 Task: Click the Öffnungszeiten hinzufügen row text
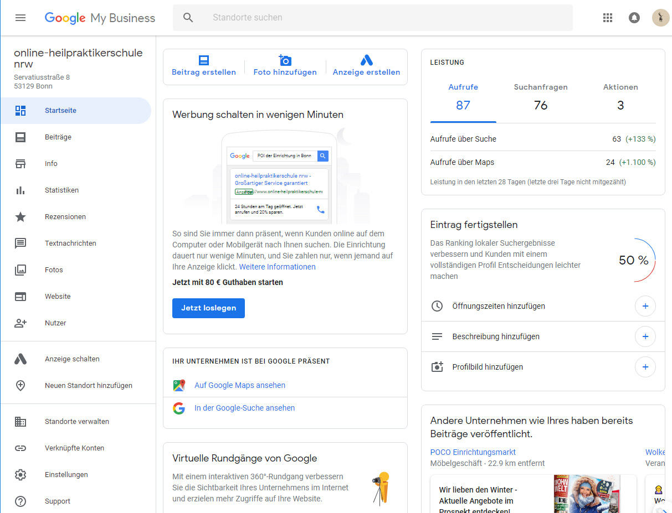[x=499, y=306]
